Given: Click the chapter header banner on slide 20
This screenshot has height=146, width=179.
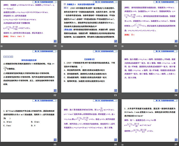Looking at the screenshot, I should point(105,2).
